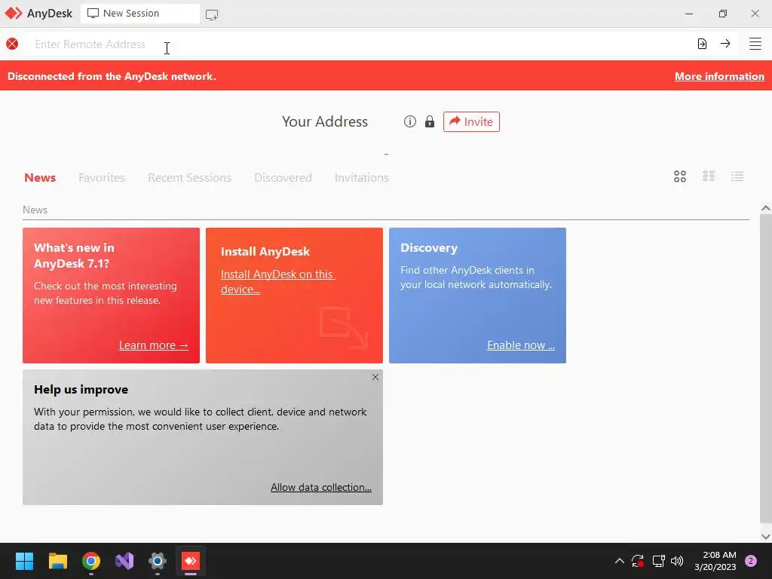Click the Help us improve heading
This screenshot has width=772, height=579.
(81, 390)
